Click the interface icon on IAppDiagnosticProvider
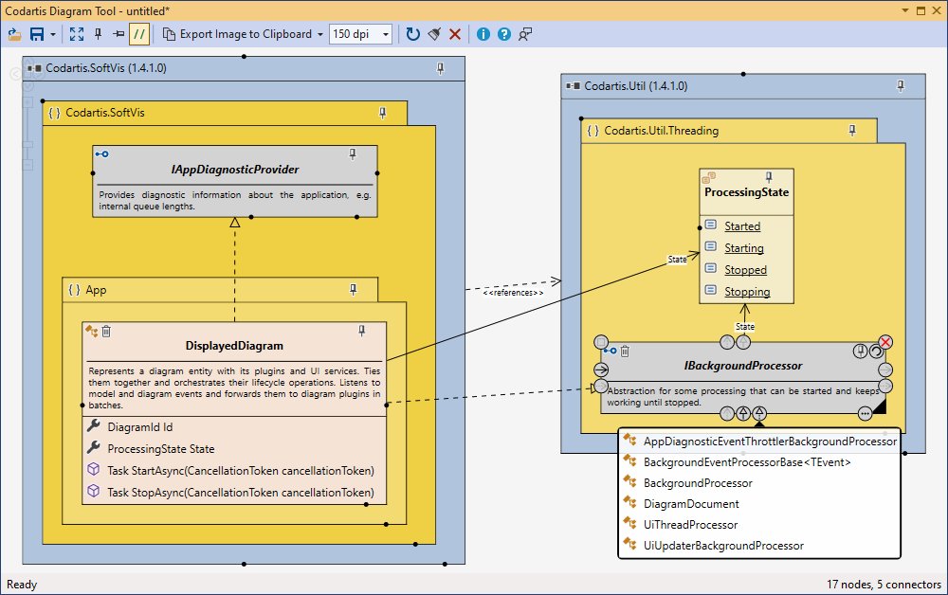 pos(102,154)
